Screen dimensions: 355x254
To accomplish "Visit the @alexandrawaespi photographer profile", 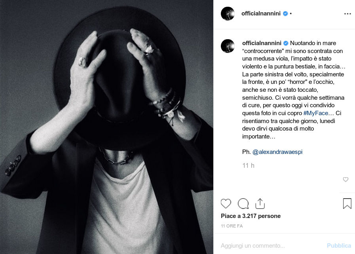I will (277, 152).
